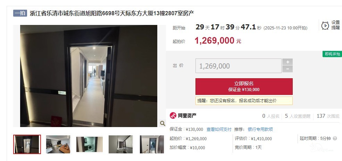This screenshot has height=161, width=342.
Task: Click the 设置提醒 reminder text
Action: coord(336,25)
